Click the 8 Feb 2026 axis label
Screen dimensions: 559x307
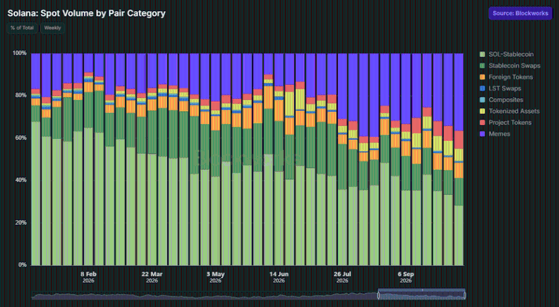pyautogui.click(x=88, y=277)
